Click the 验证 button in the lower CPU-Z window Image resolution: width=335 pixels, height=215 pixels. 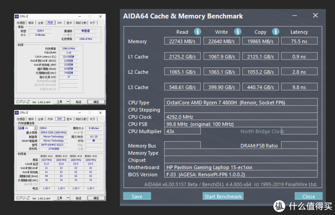pyautogui.click(x=79, y=198)
